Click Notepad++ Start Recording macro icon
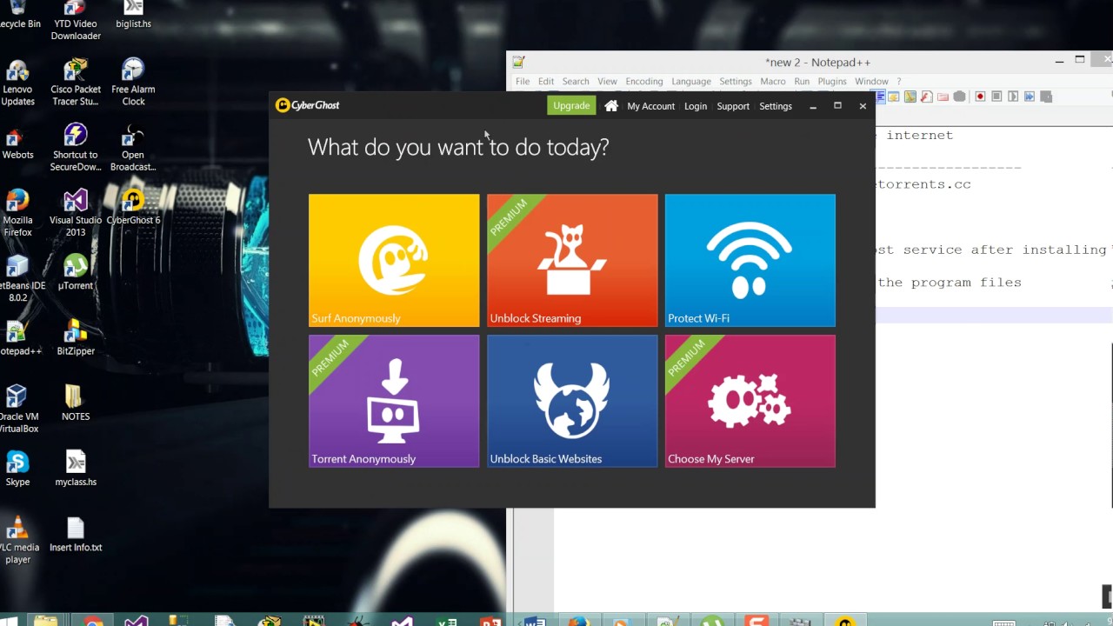Image resolution: width=1113 pixels, height=626 pixels. point(980,97)
